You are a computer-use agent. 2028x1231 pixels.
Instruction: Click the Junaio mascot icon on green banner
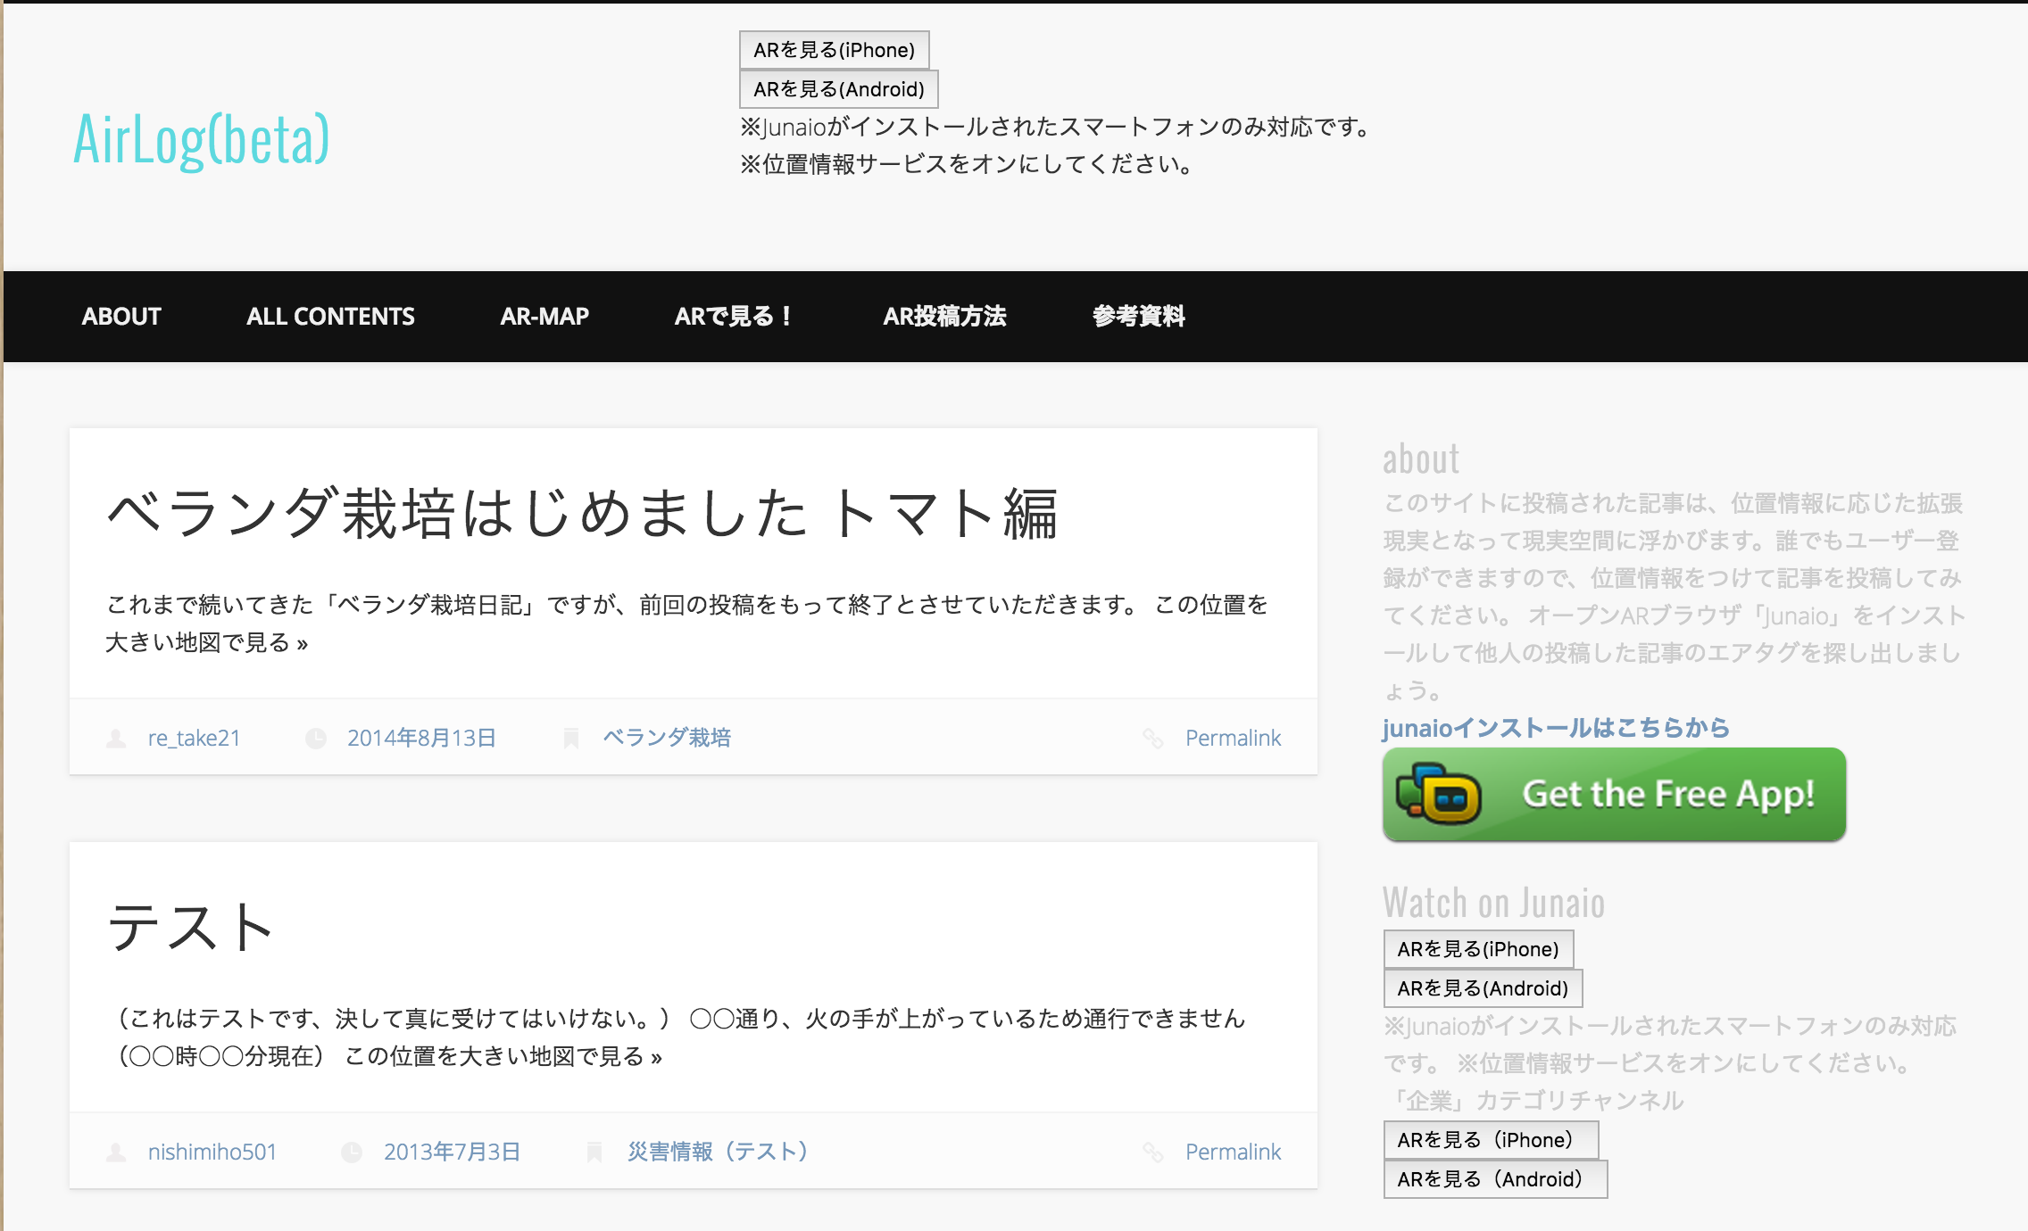point(1439,794)
